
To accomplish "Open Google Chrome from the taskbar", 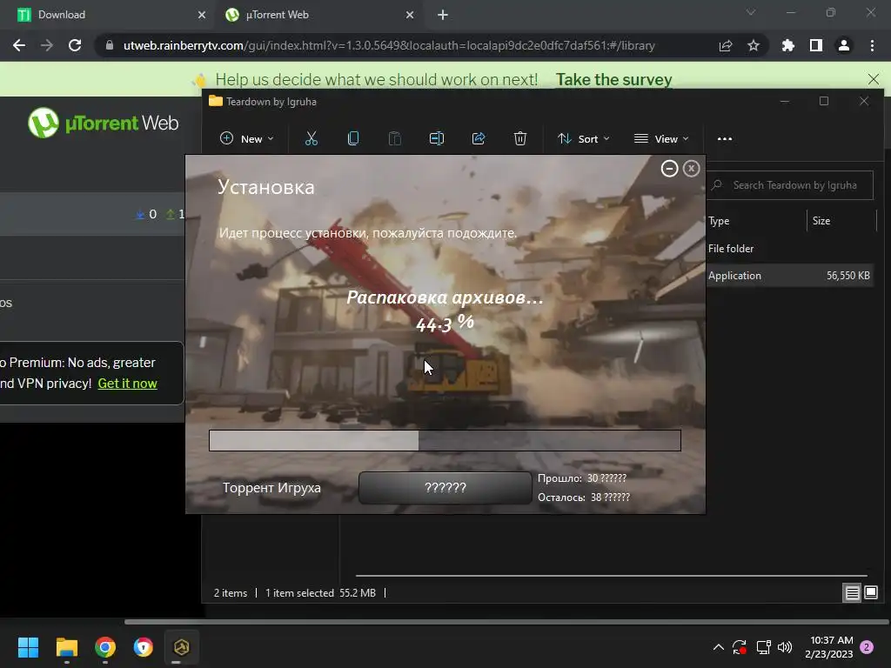I will 105,647.
